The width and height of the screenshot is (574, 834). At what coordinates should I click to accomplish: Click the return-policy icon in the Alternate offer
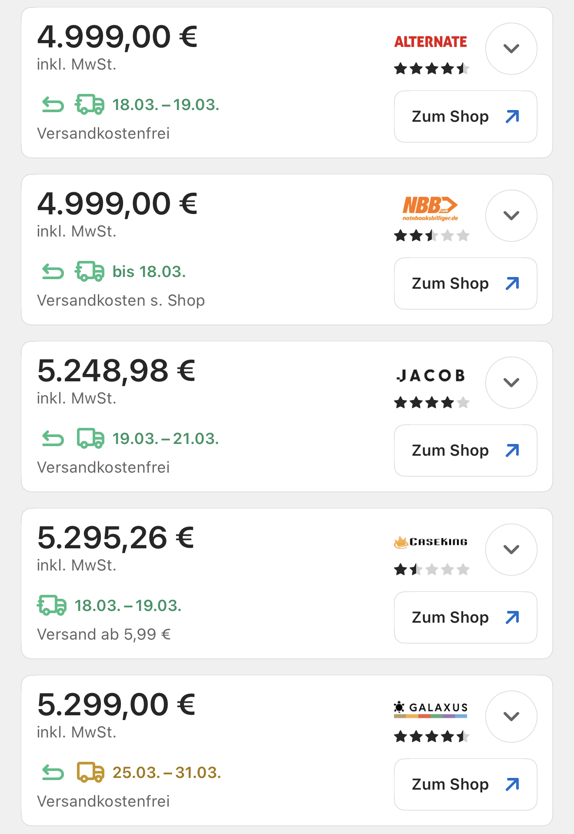point(53,105)
